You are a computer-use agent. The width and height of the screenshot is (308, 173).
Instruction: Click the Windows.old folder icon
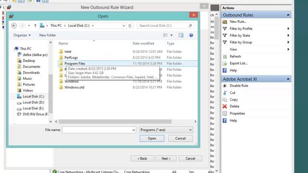(x=61, y=87)
